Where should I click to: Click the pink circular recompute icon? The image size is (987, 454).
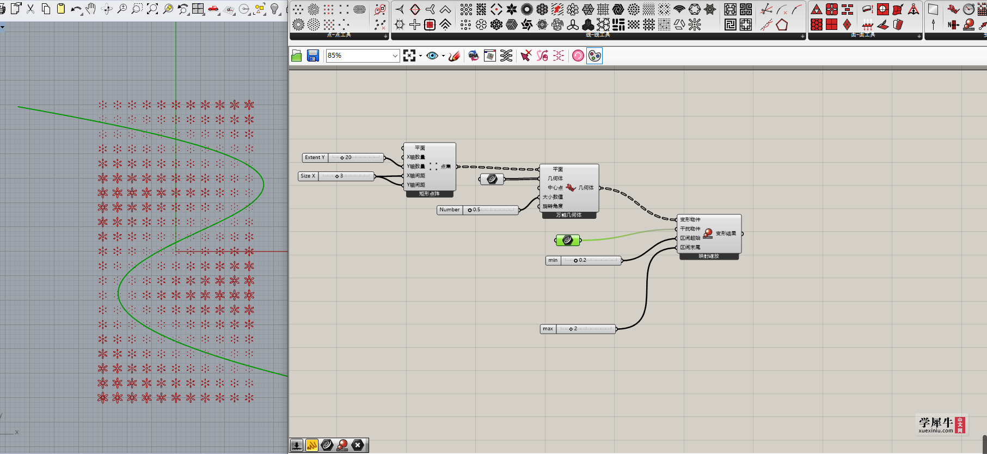click(578, 56)
